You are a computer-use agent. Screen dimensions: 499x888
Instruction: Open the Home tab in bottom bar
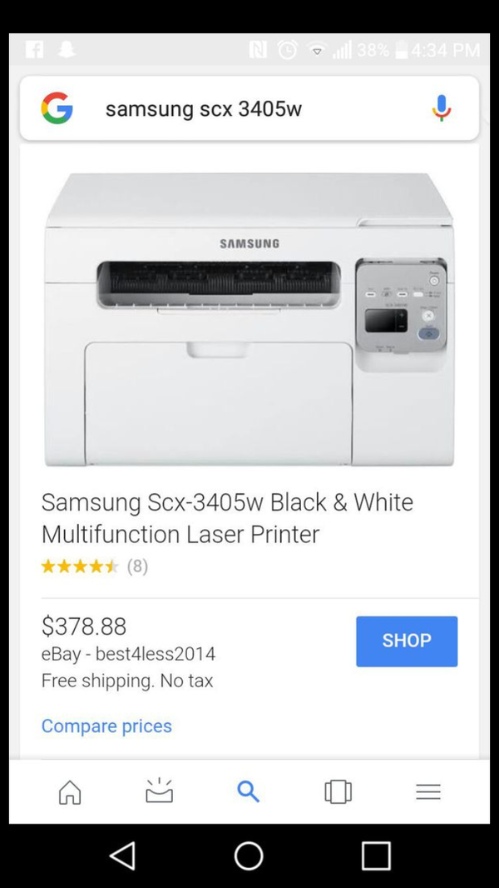click(x=70, y=791)
